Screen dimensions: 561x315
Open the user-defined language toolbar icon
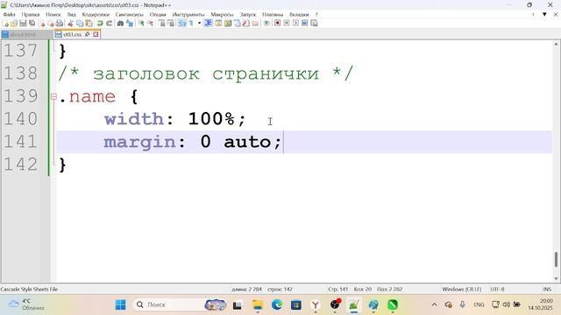(218, 24)
